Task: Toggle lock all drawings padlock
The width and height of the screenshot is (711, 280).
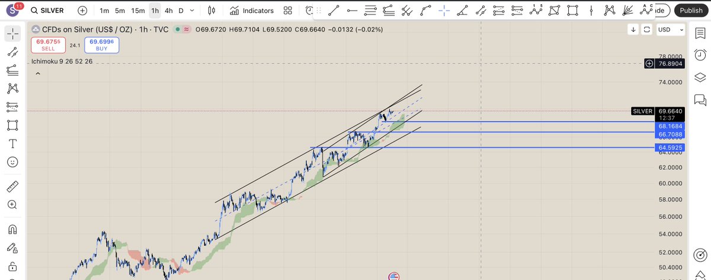Action: 12,267
